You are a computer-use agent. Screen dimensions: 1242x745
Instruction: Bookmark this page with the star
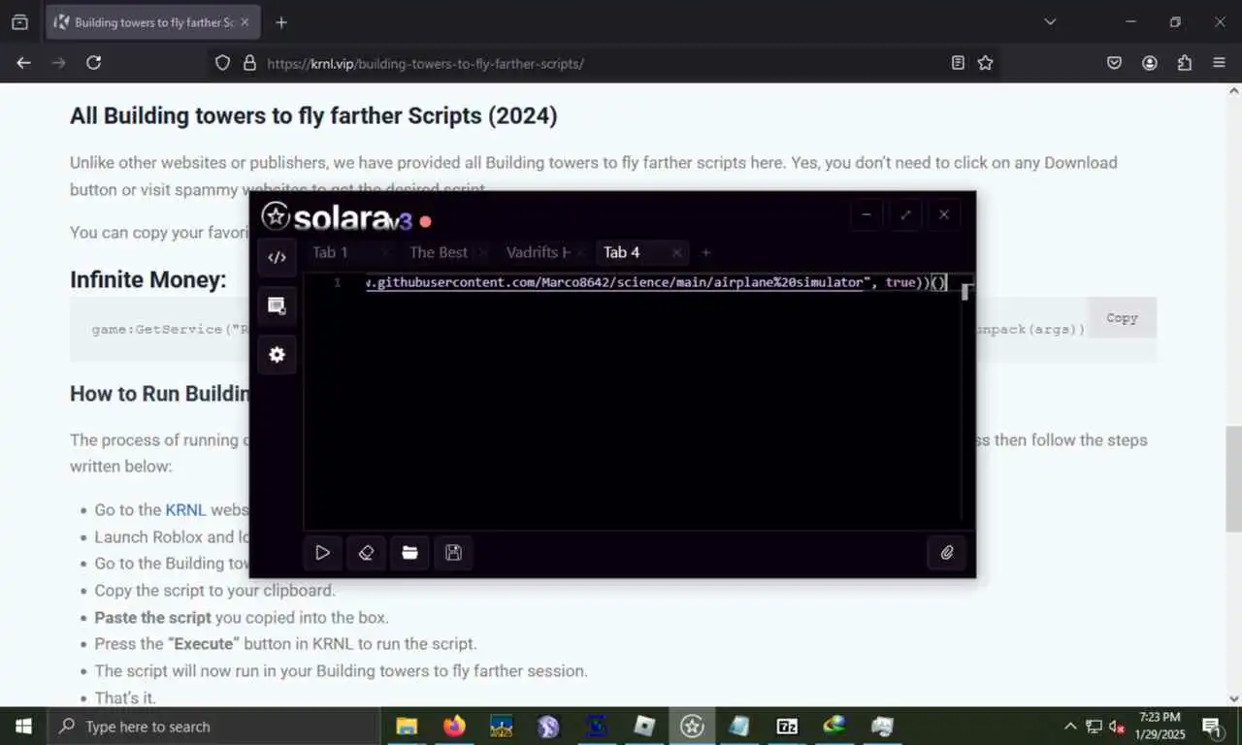[x=986, y=63]
